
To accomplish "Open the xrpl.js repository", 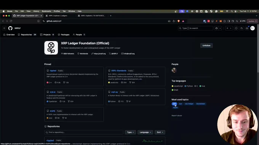I will 53,92.
